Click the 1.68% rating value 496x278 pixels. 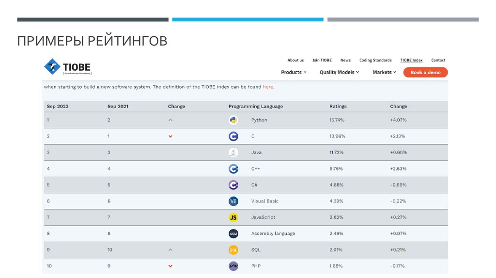tap(336, 266)
